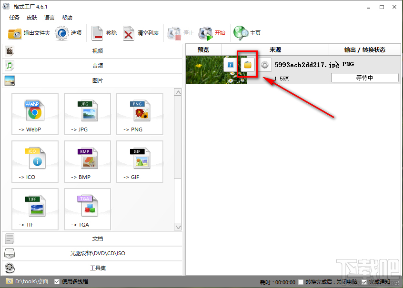Click the status bar output folder icon
The image size is (403, 288).
coord(9,281)
